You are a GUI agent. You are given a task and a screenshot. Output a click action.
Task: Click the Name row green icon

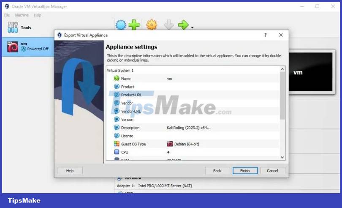[x=117, y=78]
